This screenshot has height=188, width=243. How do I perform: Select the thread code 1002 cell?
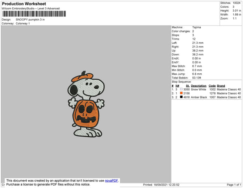pos(213,90)
